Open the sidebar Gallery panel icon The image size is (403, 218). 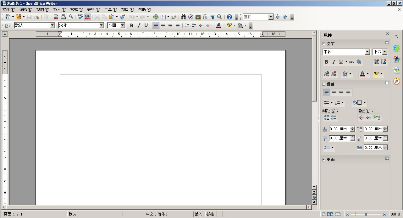(x=397, y=70)
